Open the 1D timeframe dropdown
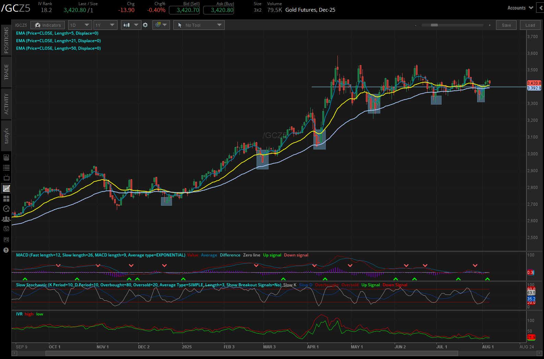 tap(79, 25)
